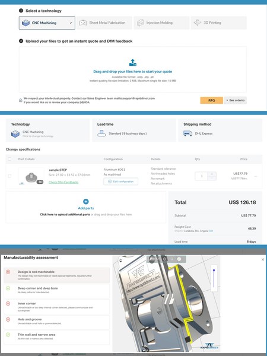Click the section slider handle in 3D viewer
This screenshot has height=356, width=267.
click(214, 271)
